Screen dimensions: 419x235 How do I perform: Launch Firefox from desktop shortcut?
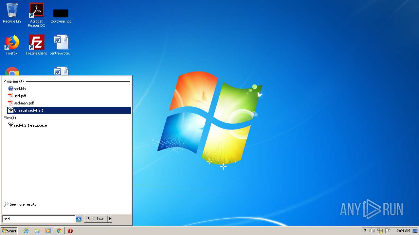pos(12,45)
